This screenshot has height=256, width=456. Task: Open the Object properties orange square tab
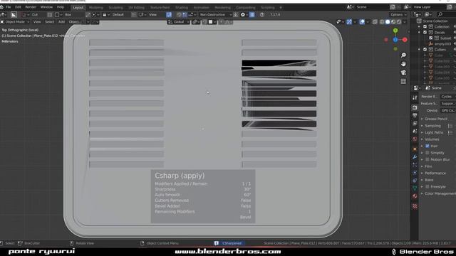[415, 149]
